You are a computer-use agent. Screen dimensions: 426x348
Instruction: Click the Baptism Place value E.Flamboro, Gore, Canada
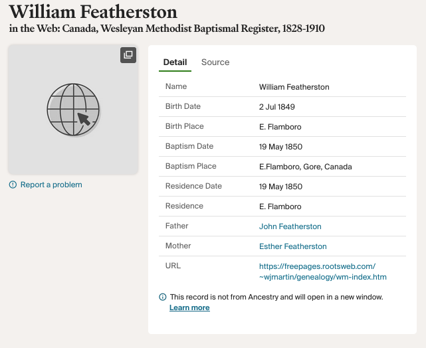(x=305, y=167)
